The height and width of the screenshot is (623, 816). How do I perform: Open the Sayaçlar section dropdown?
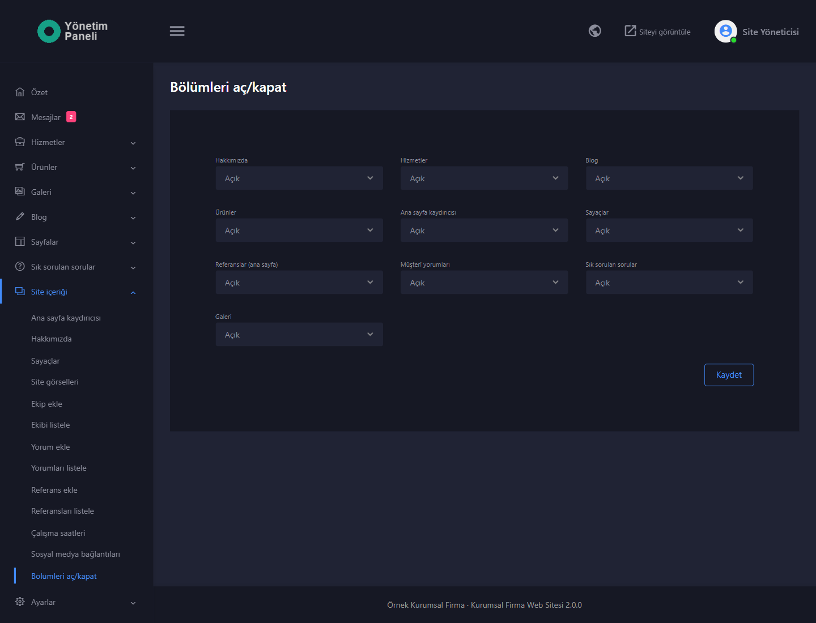(x=669, y=231)
